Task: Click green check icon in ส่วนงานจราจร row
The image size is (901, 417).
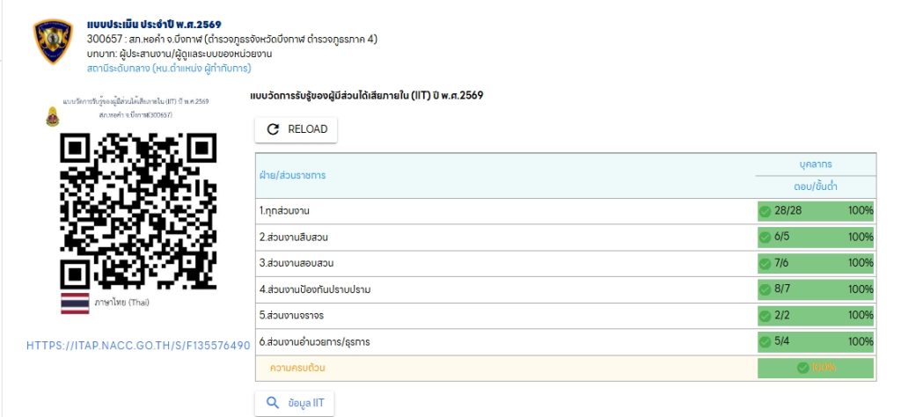Action: click(x=765, y=317)
